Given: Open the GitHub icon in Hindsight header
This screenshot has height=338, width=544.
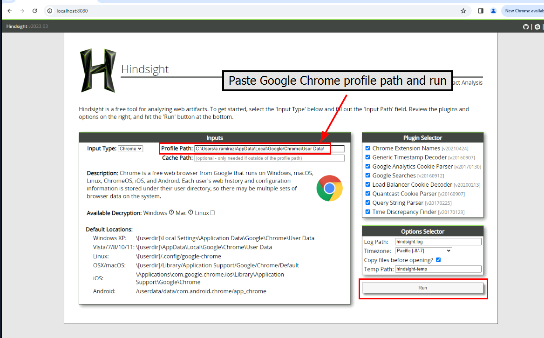Looking at the screenshot, I should [x=526, y=27].
